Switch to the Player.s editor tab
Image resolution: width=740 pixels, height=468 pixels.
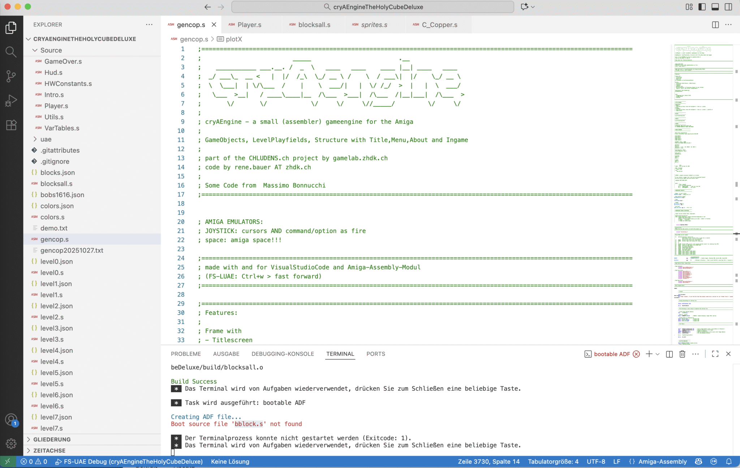pos(249,25)
